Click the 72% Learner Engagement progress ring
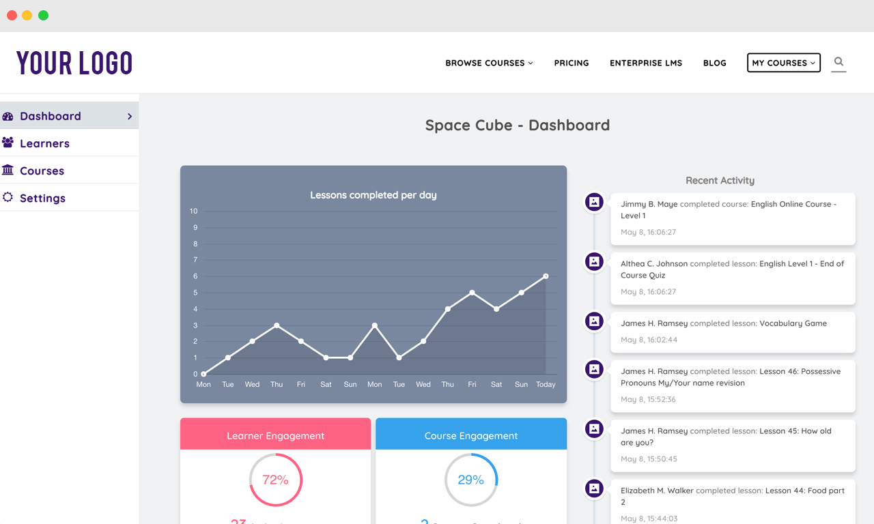 tap(276, 480)
